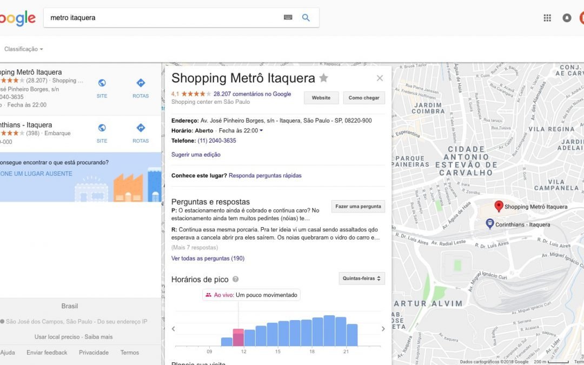Expand opening hours next to Fecha às 22:00
The image size is (584, 365).
[x=261, y=131]
